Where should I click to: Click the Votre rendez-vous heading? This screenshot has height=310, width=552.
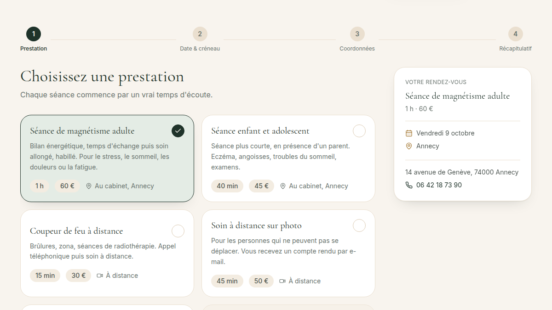click(436, 82)
